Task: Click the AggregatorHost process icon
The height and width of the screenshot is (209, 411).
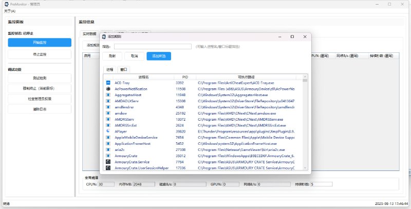Action: (x=108, y=95)
